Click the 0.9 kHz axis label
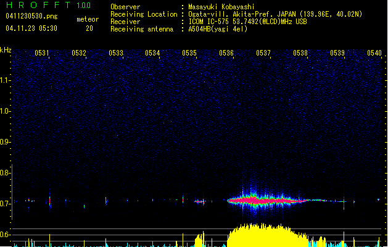The image size is (388, 247). 5,142
